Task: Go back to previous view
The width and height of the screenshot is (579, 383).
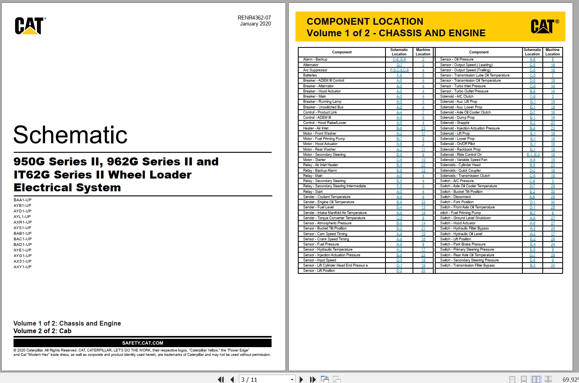Action: click(x=325, y=379)
